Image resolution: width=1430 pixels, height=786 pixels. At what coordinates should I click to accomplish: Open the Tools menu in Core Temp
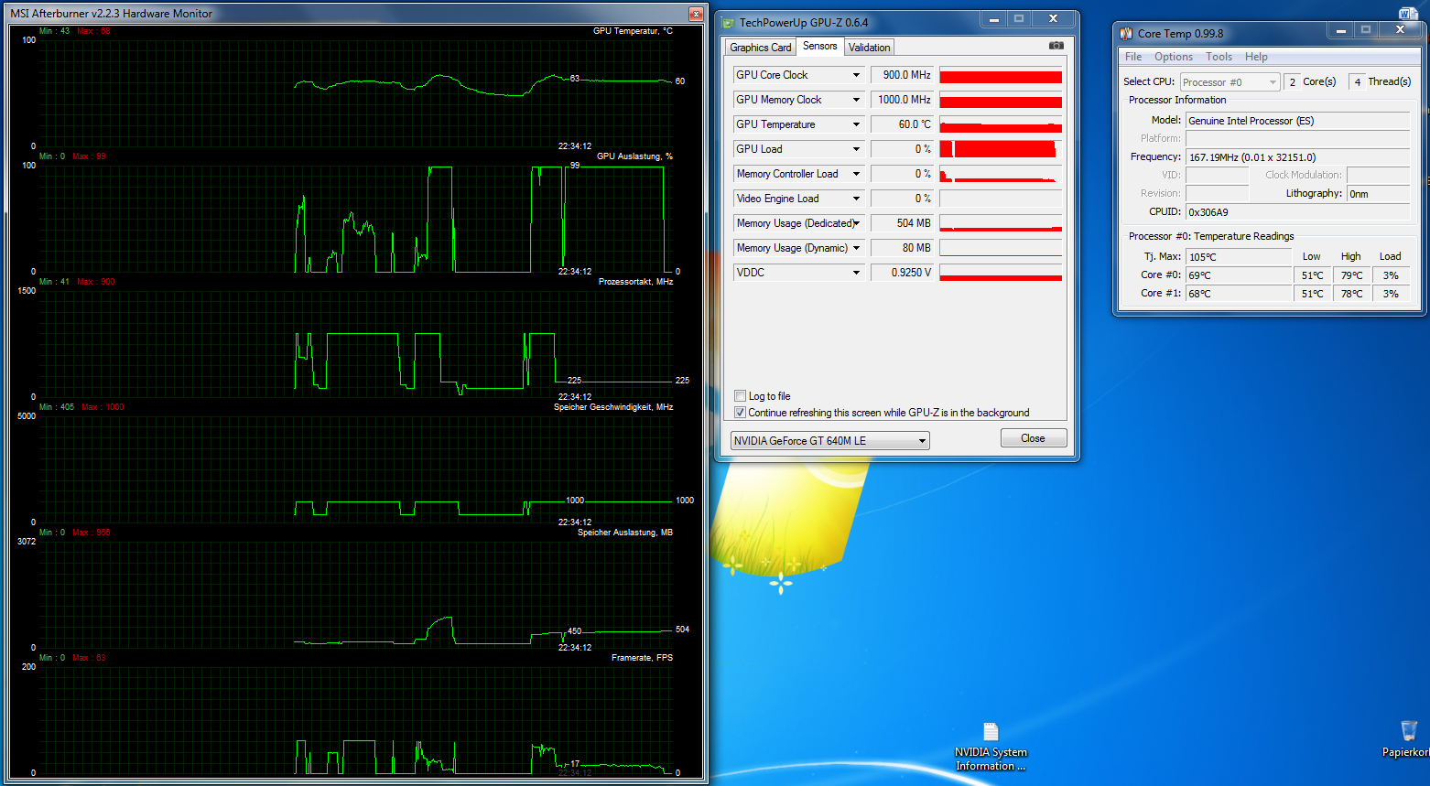coord(1219,57)
